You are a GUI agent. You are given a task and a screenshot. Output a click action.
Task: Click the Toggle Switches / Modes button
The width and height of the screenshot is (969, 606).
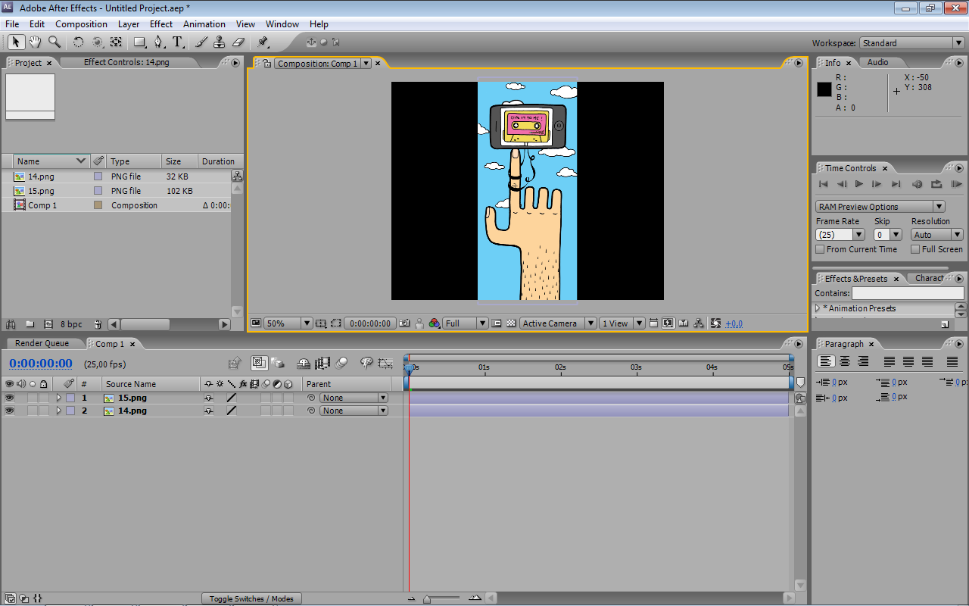tap(251, 598)
